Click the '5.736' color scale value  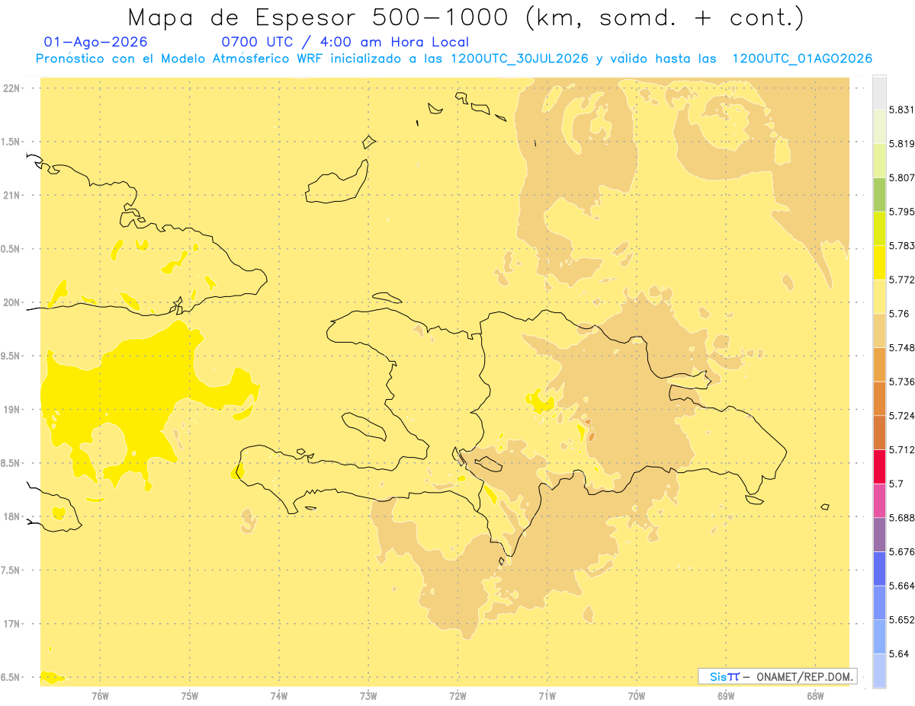901,382
